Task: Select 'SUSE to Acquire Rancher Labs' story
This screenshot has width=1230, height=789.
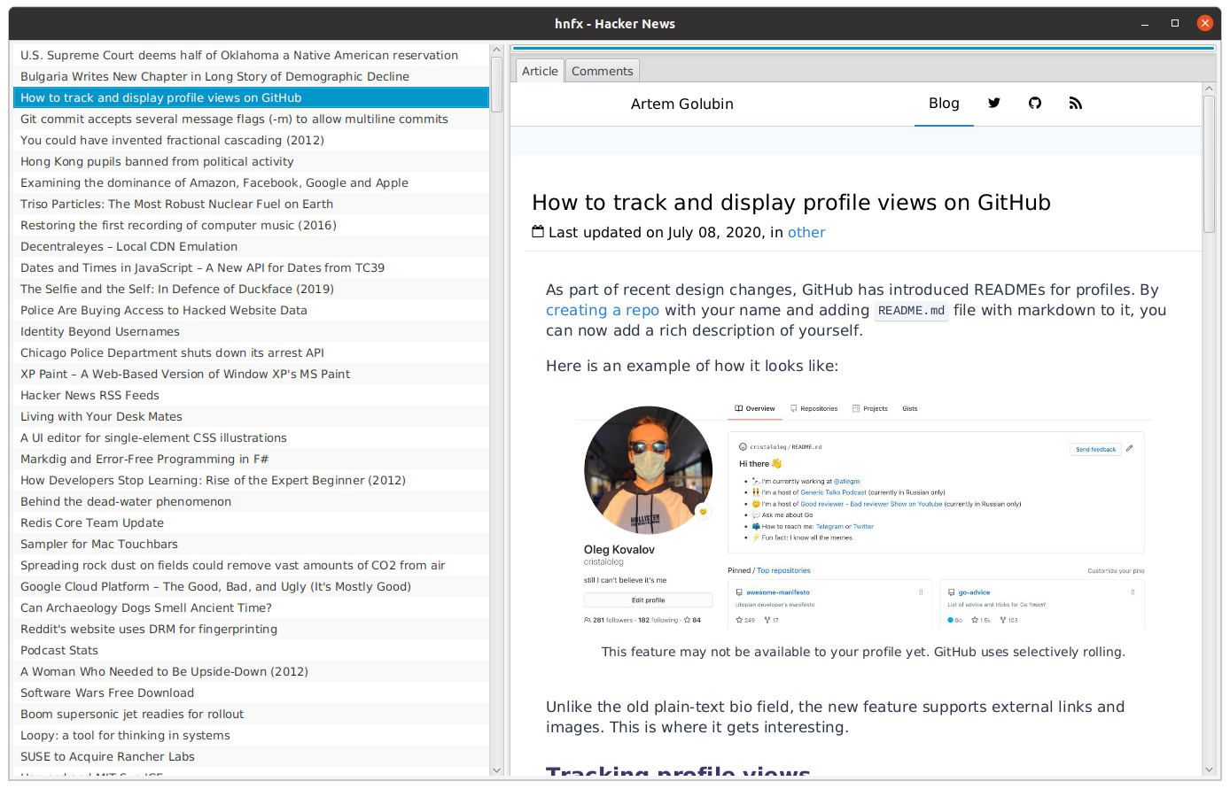Action: tap(251, 756)
